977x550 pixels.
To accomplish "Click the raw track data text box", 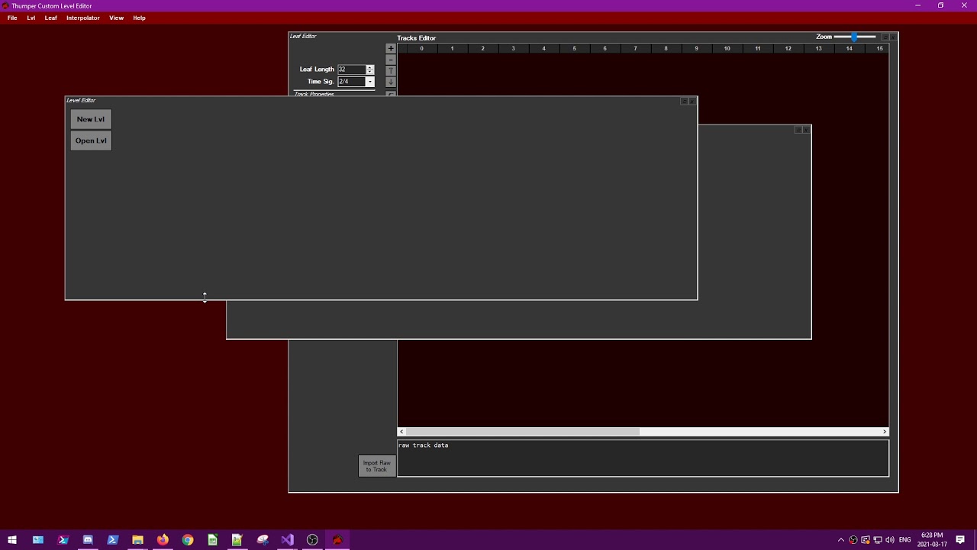I will (643, 458).
